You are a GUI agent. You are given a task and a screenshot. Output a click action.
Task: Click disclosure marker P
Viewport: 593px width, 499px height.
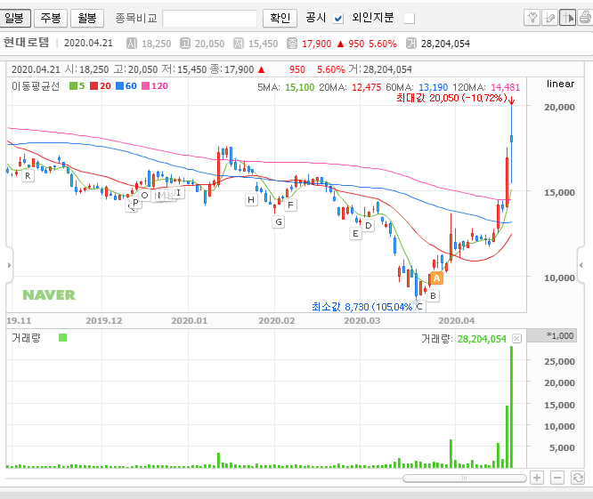pos(135,203)
